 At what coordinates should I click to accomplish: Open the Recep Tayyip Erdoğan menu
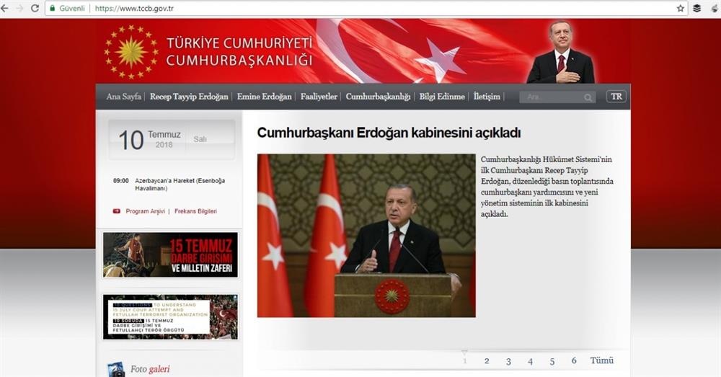189,97
